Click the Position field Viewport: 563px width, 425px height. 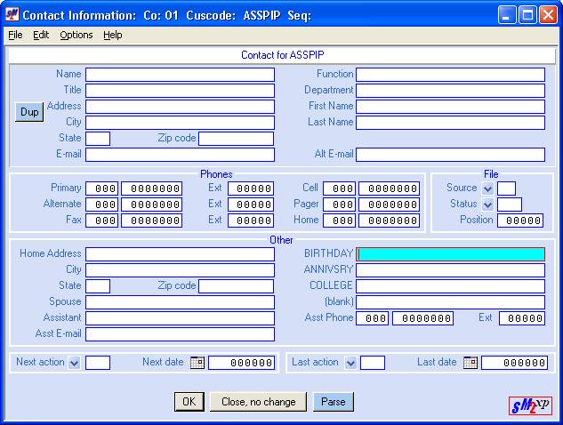(520, 221)
